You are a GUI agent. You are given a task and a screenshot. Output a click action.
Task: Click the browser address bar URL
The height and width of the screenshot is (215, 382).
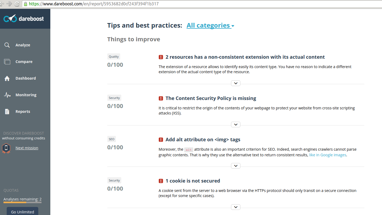pos(94,4)
